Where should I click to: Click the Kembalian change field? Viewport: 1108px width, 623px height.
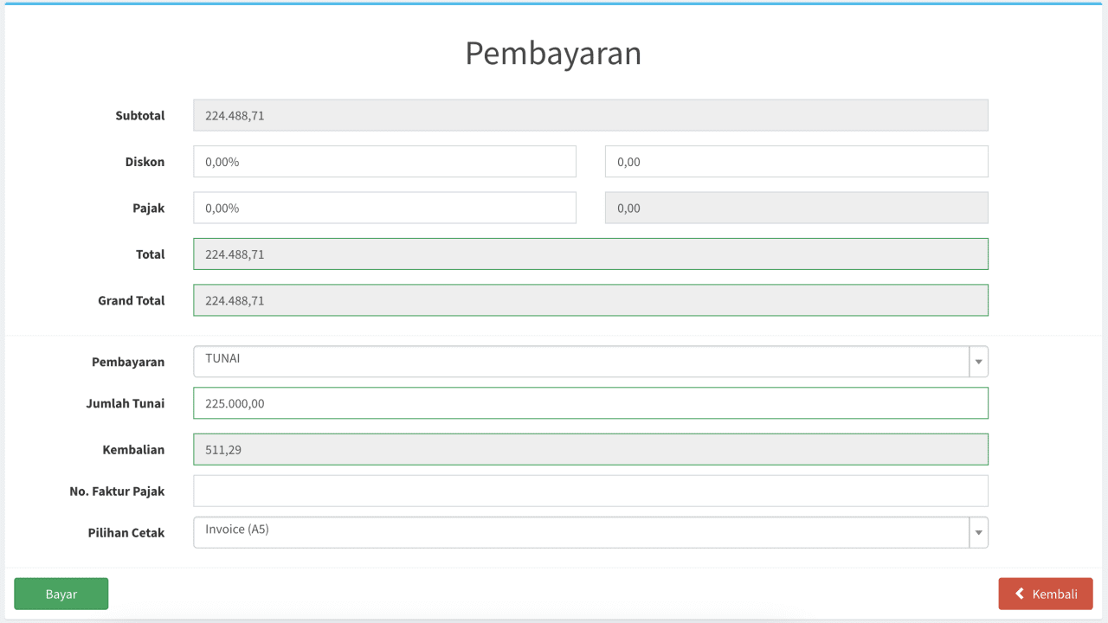click(590, 450)
